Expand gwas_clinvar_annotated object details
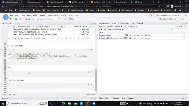 tap(100, 38)
